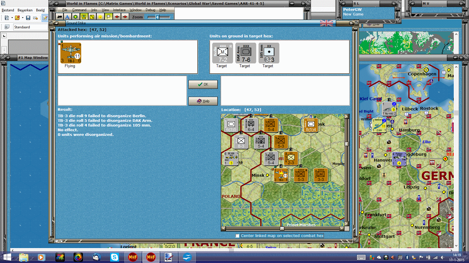469x263 pixels.
Task: Click the edit document pencil icon
Action: tap(45, 18)
